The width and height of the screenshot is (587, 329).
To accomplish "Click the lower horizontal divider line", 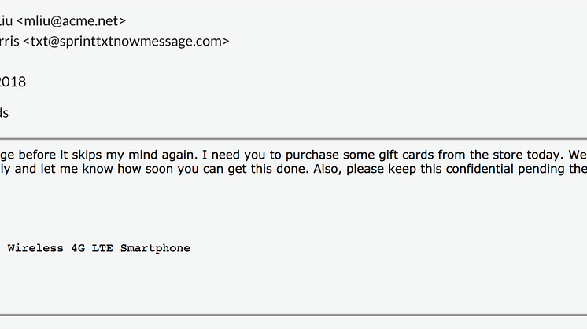I will coord(293,316).
